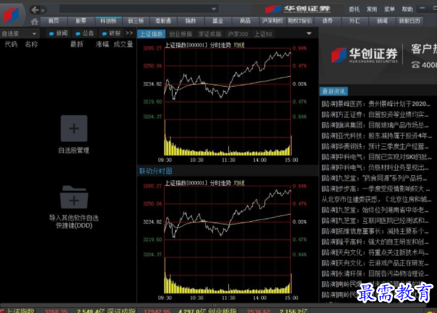
Task: Switch to the 科创板 tab
Action: tap(109, 21)
